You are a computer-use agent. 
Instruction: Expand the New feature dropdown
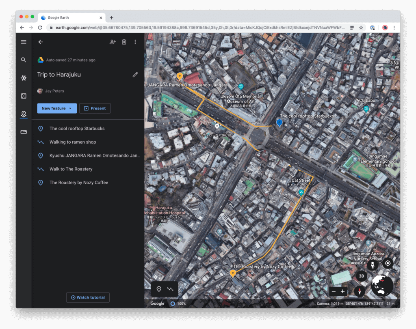point(70,108)
